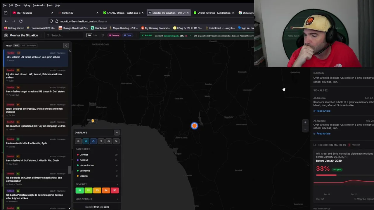Click the site search field
This screenshot has height=210, width=374.
click(x=63, y=35)
